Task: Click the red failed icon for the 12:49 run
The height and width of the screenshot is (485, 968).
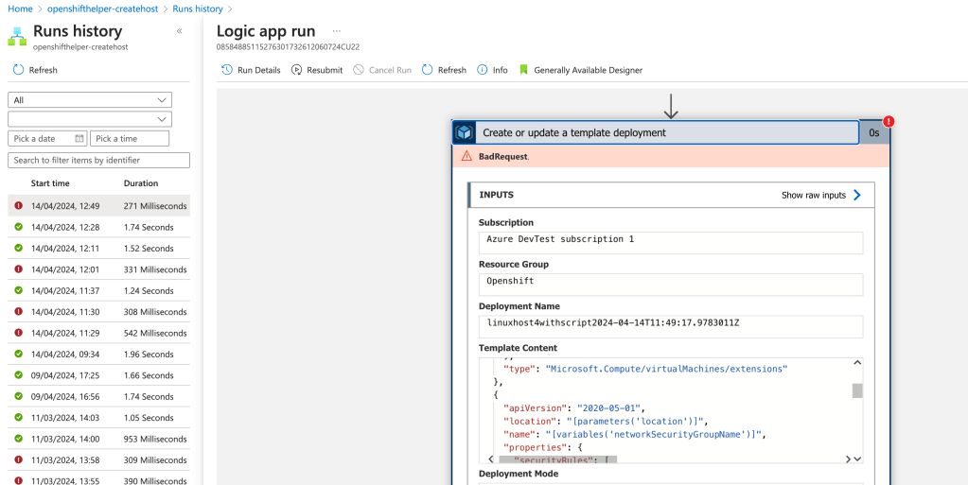Action: pos(19,205)
